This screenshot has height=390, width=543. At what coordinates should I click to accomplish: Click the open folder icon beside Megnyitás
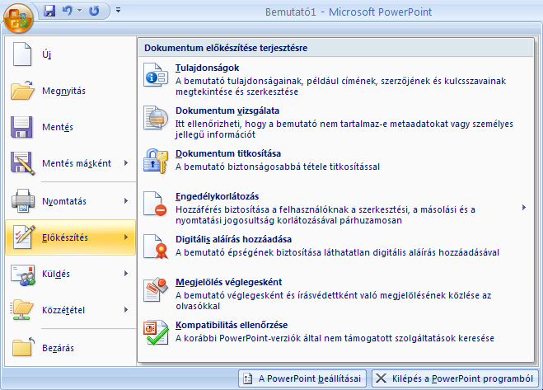(x=22, y=90)
